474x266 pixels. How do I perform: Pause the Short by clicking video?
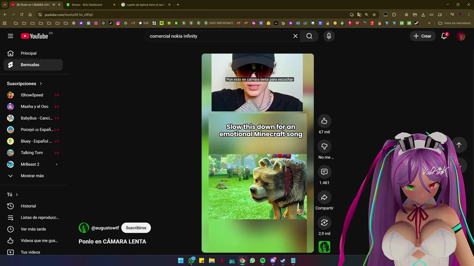coord(258,153)
